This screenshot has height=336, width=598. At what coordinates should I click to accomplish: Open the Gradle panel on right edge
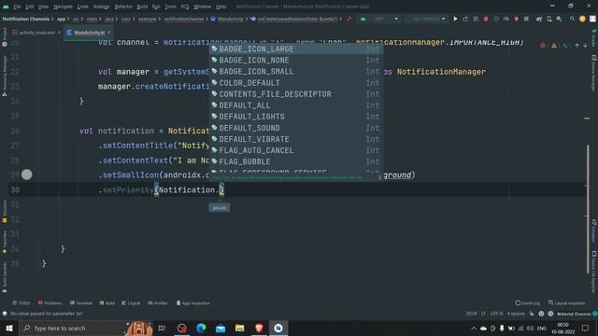point(594,37)
